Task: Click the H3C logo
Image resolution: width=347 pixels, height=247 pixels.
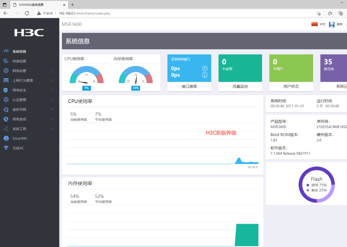Action: [29, 33]
